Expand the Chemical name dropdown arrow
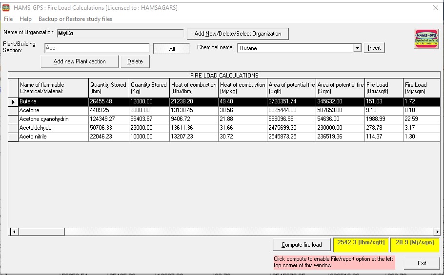Image resolution: width=444 pixels, height=275 pixels. pos(357,48)
